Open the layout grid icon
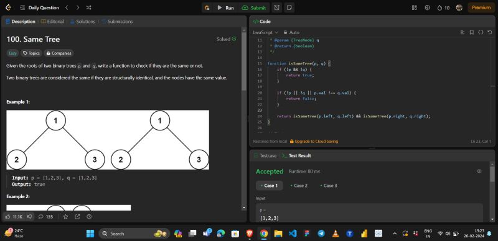This screenshot has height=241, width=498. click(x=414, y=7)
